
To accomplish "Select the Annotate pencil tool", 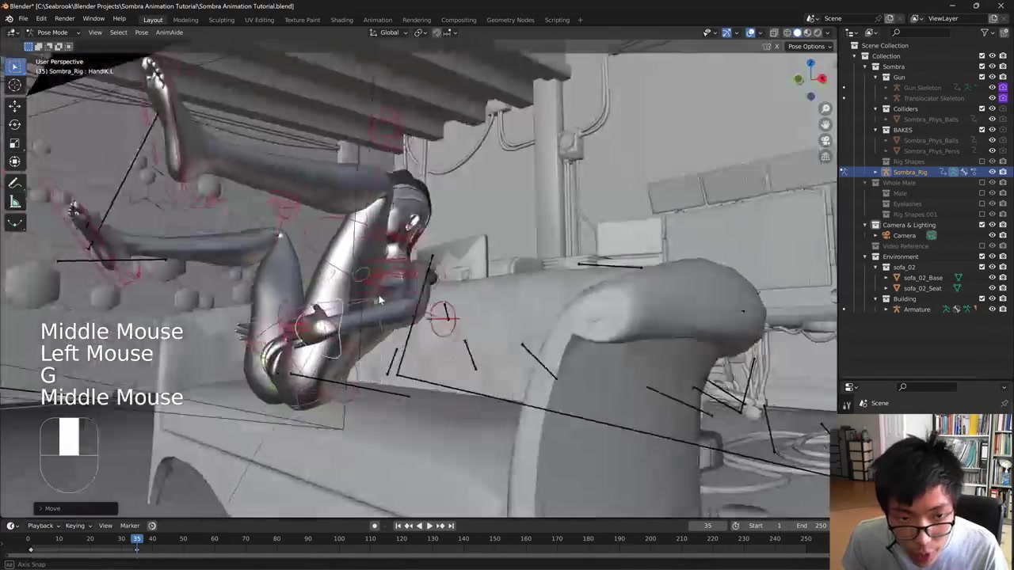I will [14, 183].
